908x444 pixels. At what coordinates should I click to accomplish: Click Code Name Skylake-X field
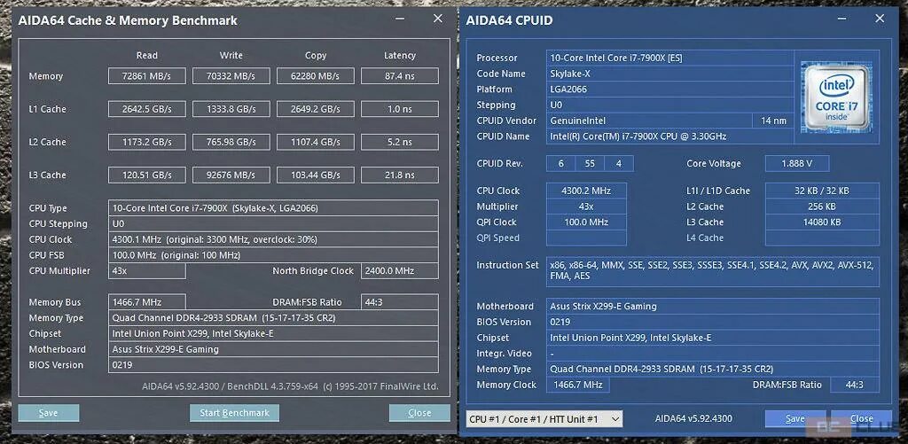point(670,74)
